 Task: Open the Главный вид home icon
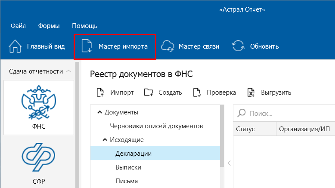coord(15,46)
